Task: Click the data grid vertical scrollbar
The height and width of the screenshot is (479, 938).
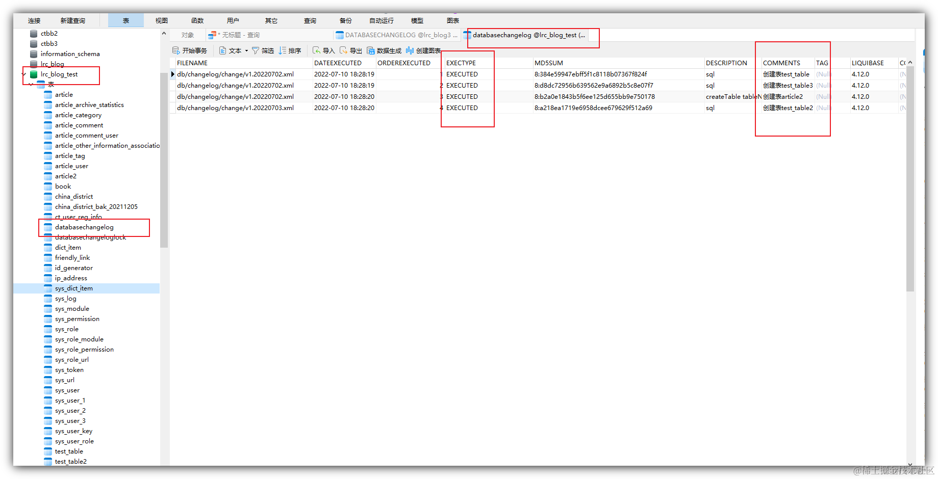Action: coord(910,178)
